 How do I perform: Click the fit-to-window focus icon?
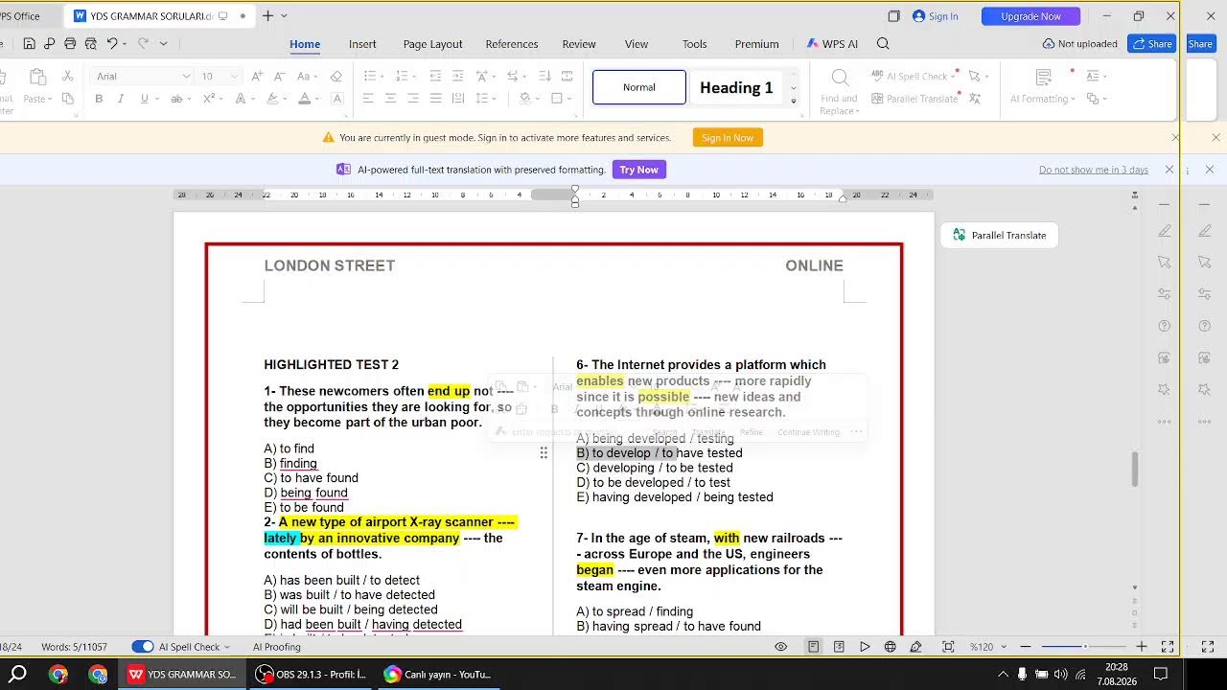(948, 647)
